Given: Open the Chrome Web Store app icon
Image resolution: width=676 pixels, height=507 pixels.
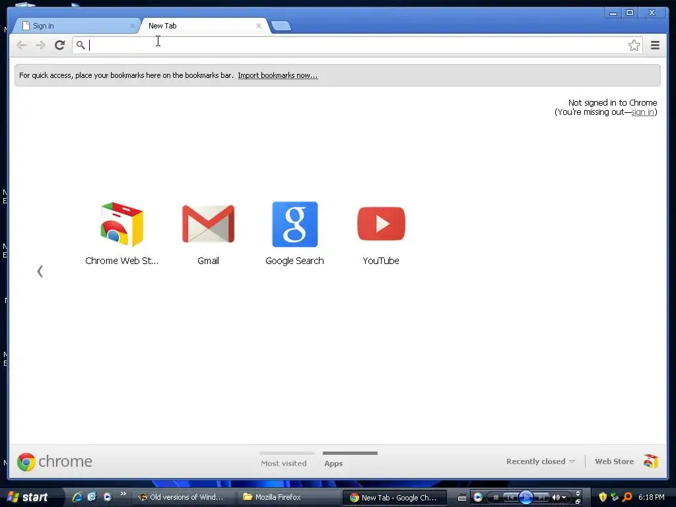Looking at the screenshot, I should click(121, 224).
